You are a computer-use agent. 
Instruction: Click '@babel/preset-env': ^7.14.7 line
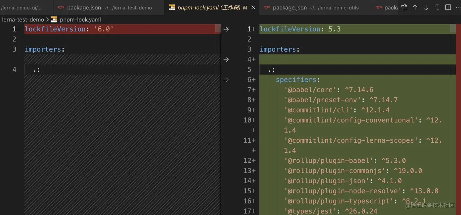[341, 100]
